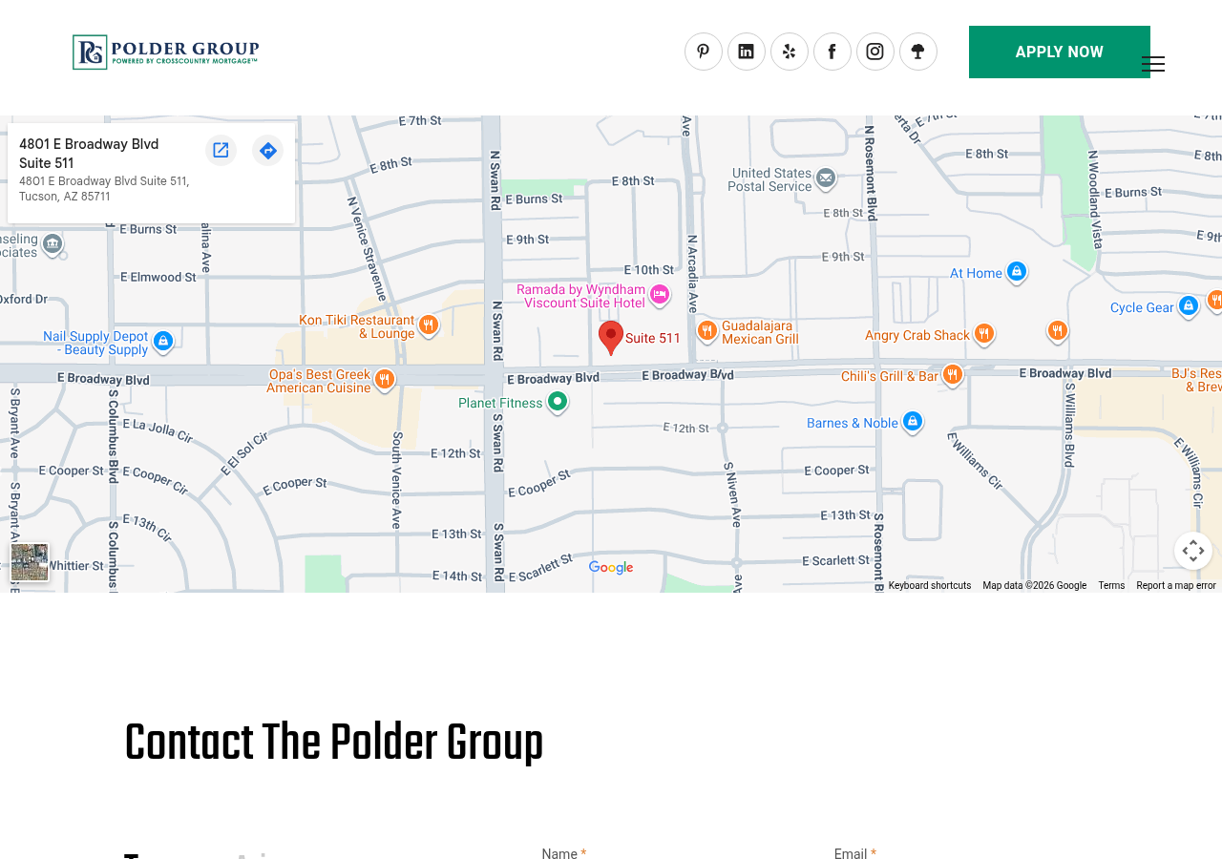1222x859 pixels.
Task: Select the Opa's Best Greek marker
Action: pos(384,379)
